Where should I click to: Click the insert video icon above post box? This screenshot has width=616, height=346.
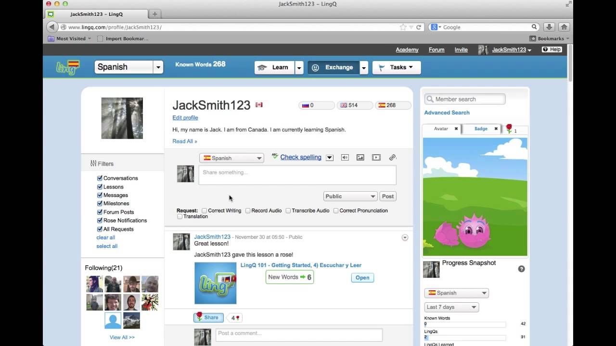[376, 158]
